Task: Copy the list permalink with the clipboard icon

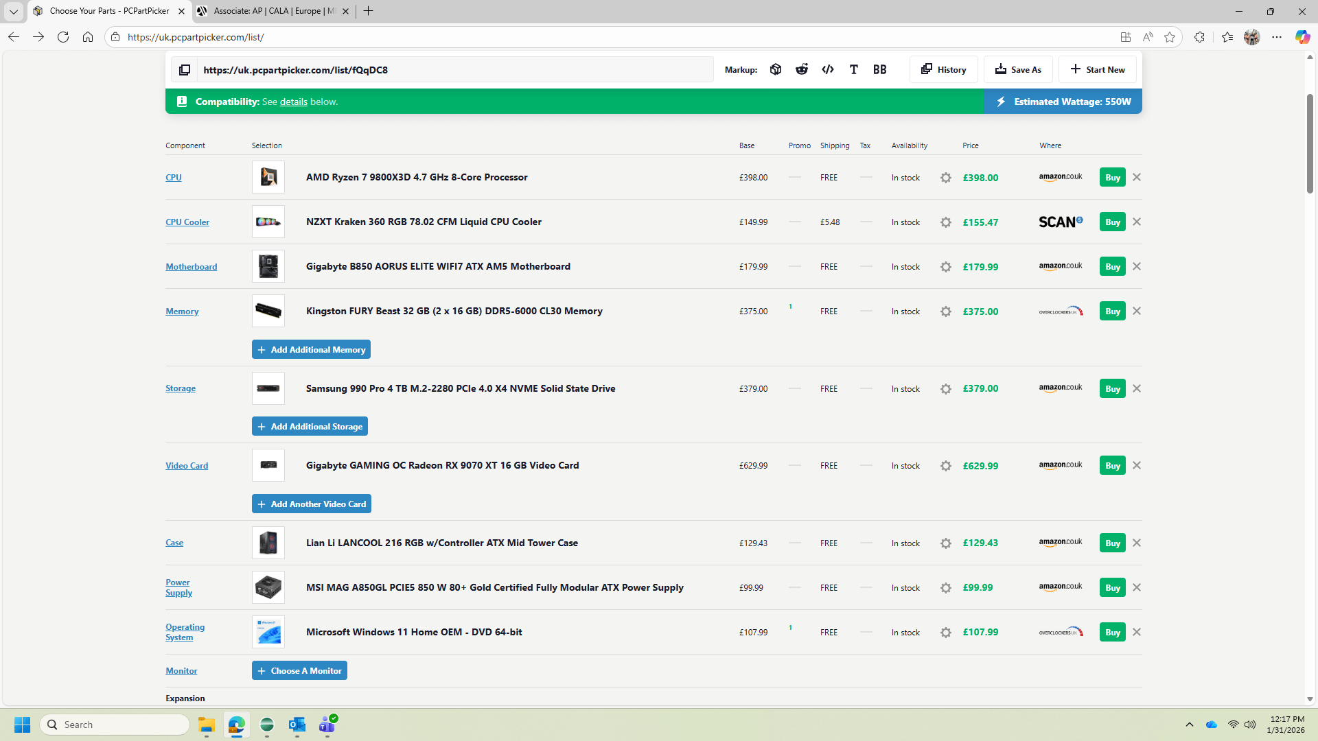Action: (x=185, y=70)
